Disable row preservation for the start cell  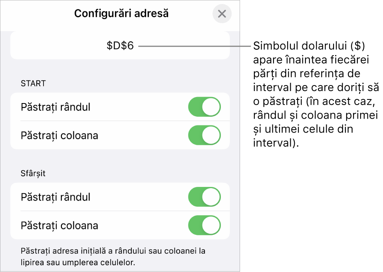204,107
